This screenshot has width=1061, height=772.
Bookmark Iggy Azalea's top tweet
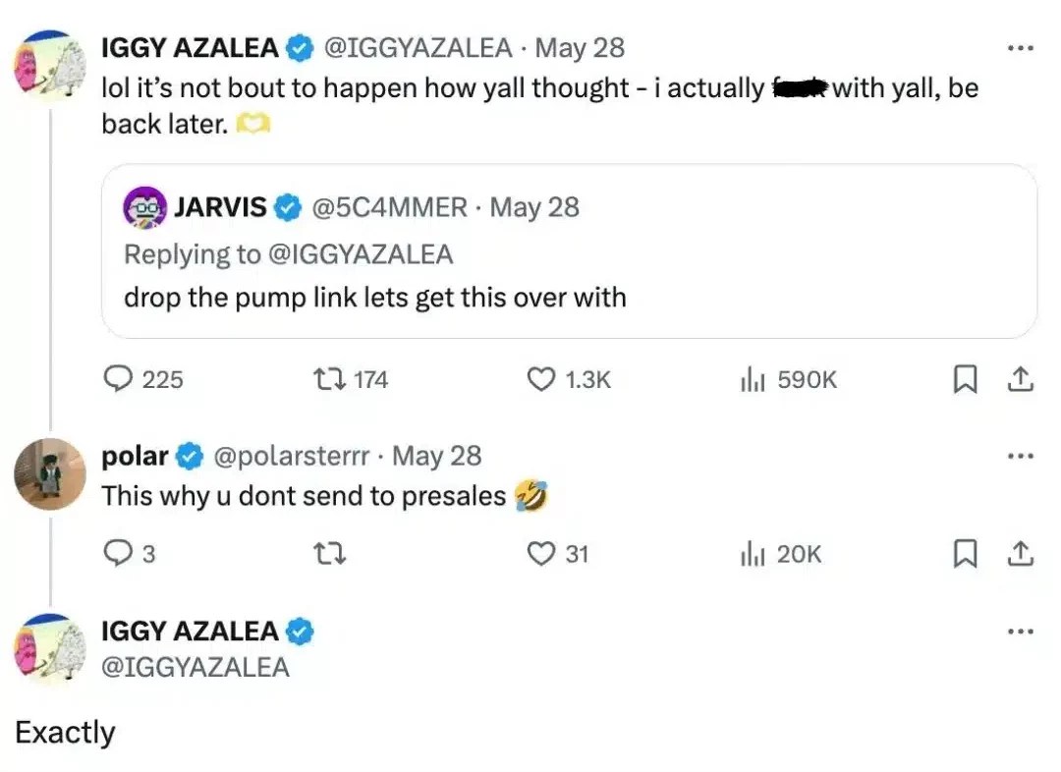(965, 379)
